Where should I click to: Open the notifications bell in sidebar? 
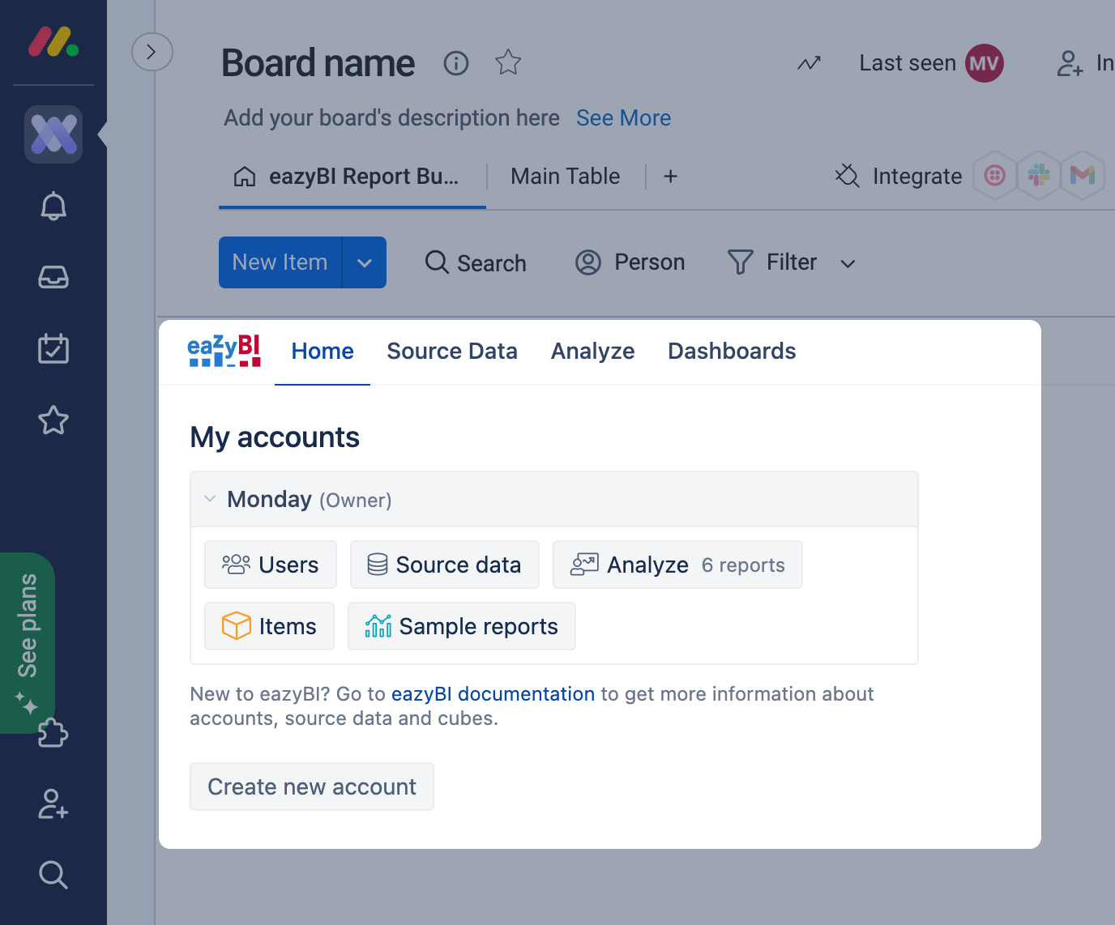tap(53, 207)
